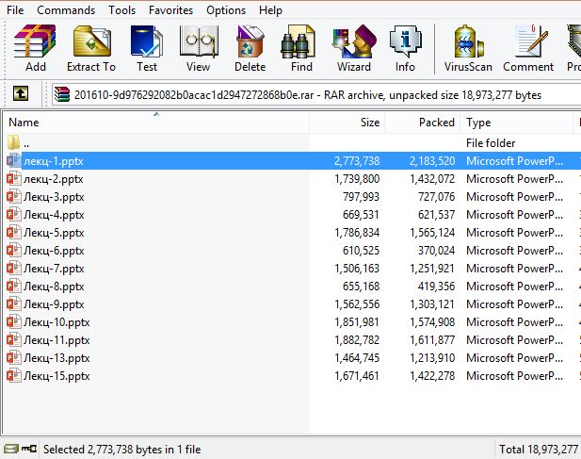Screen dimensions: 581x459
Task: Click the disk drive icon in status bar
Action: (10, 449)
